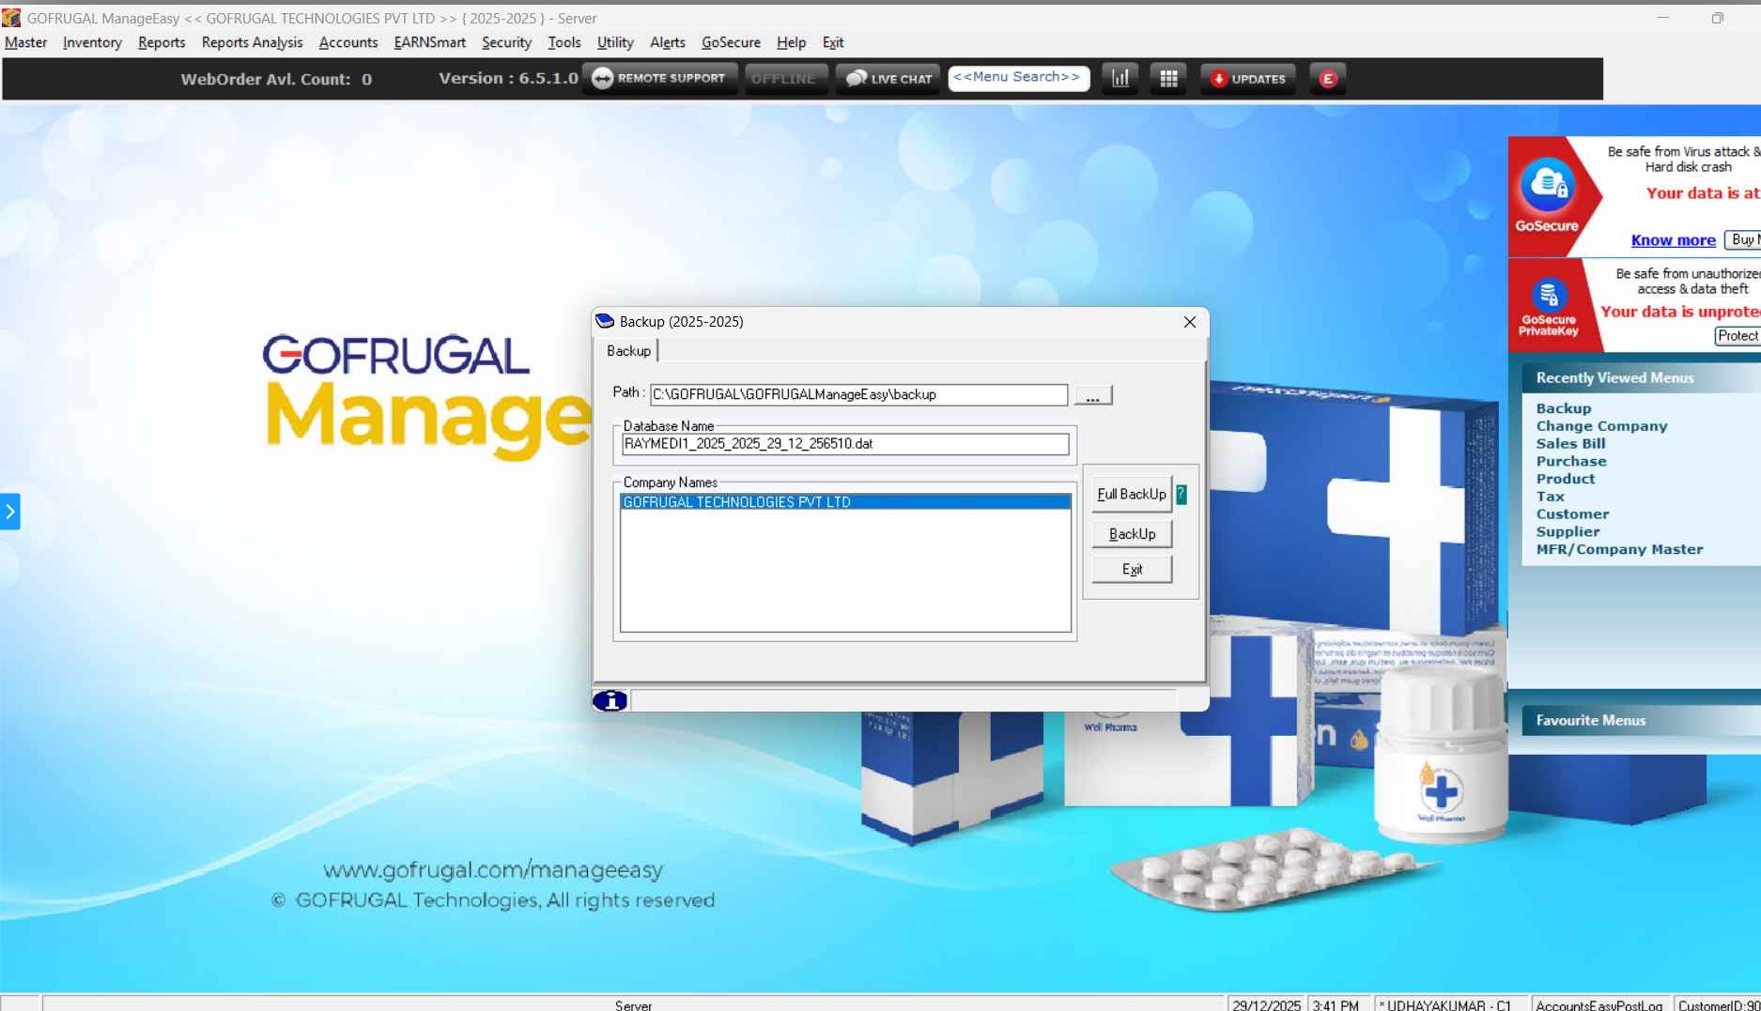Open Product from Recently Viewed Menus
1761x1011 pixels.
[x=1565, y=479]
